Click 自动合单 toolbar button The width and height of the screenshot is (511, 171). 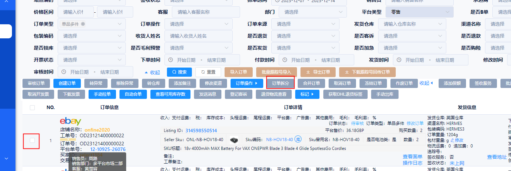pyautogui.click(x=133, y=94)
